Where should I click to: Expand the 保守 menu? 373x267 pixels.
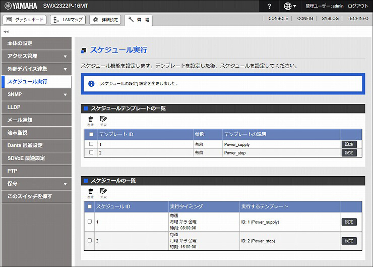pos(36,184)
